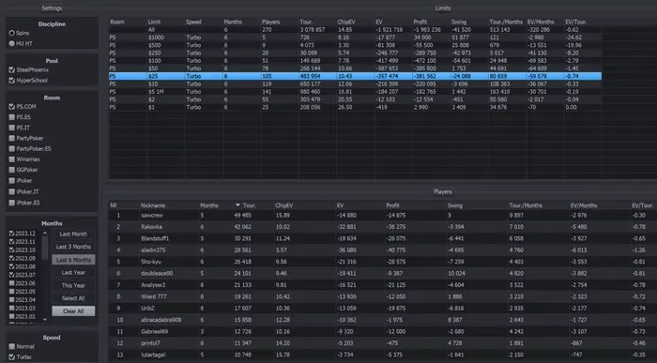Sort limits table by the EV/Tour. header
Image resolution: width=657 pixels, height=363 pixels.
click(576, 22)
